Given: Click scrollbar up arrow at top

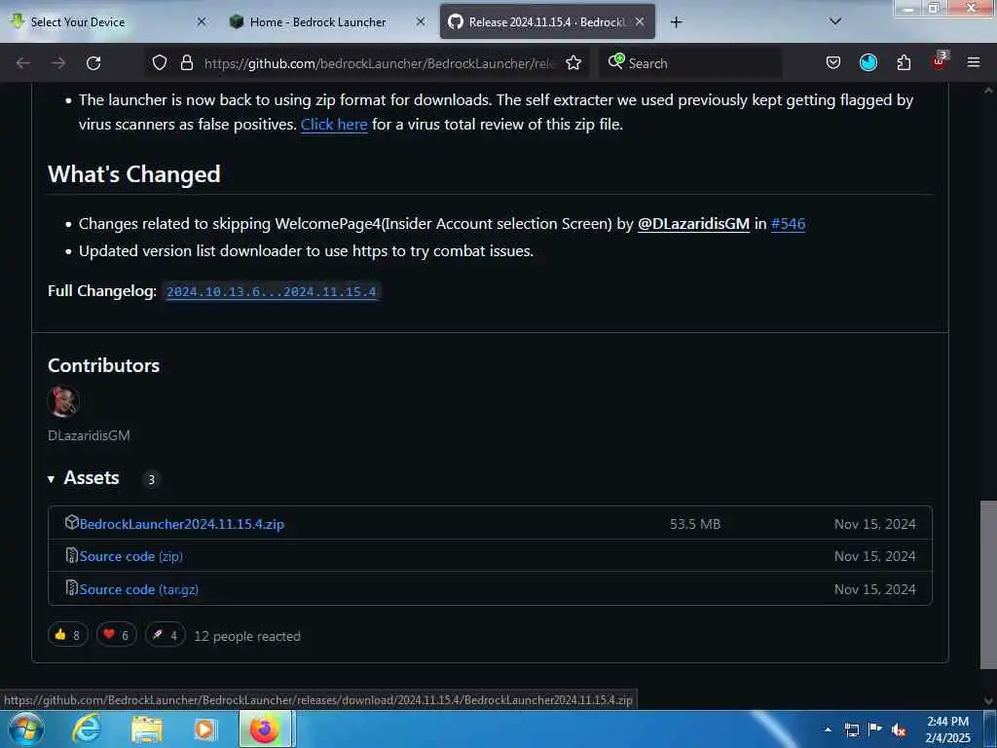Looking at the screenshot, I should [988, 91].
